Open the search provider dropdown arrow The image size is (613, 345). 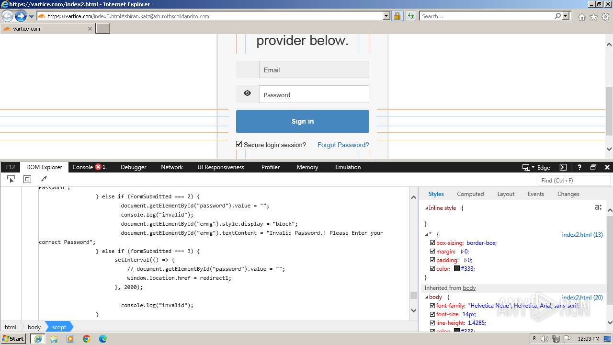[x=566, y=16]
